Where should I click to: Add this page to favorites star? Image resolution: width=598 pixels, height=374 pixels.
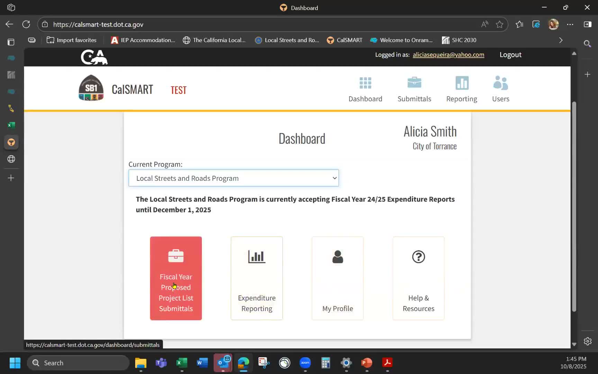point(499,24)
